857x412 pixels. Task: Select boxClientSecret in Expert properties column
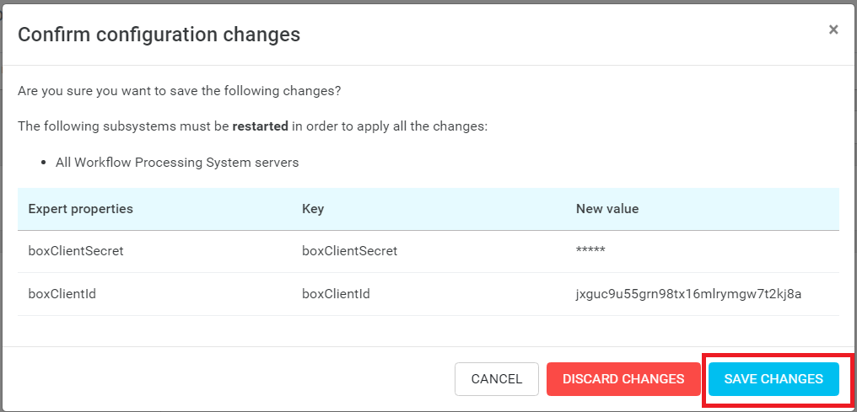[x=76, y=251]
